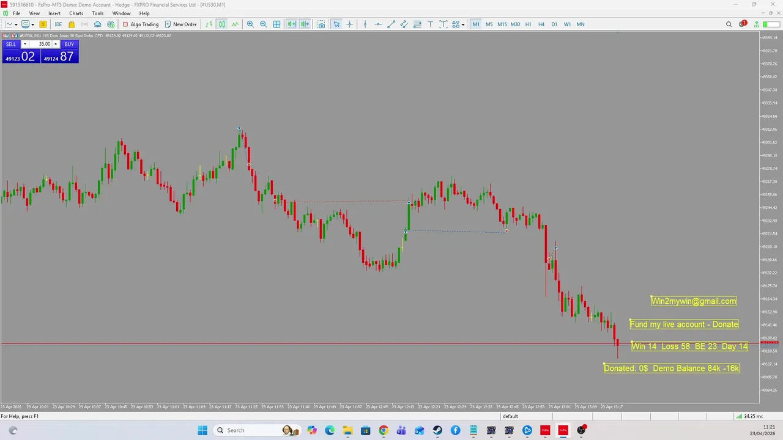Select the trendline drawing tool

(391, 24)
